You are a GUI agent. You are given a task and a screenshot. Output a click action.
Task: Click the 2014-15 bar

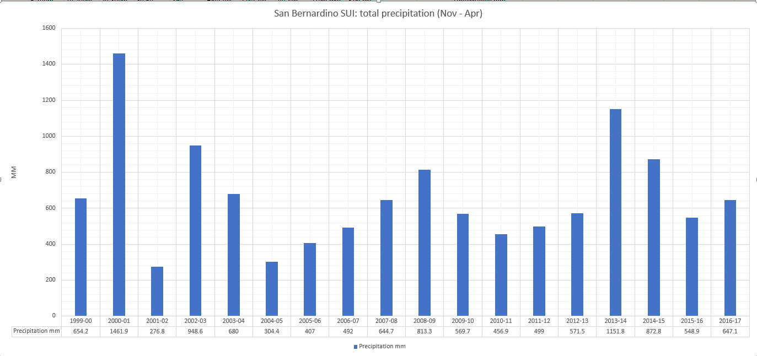(x=654, y=237)
